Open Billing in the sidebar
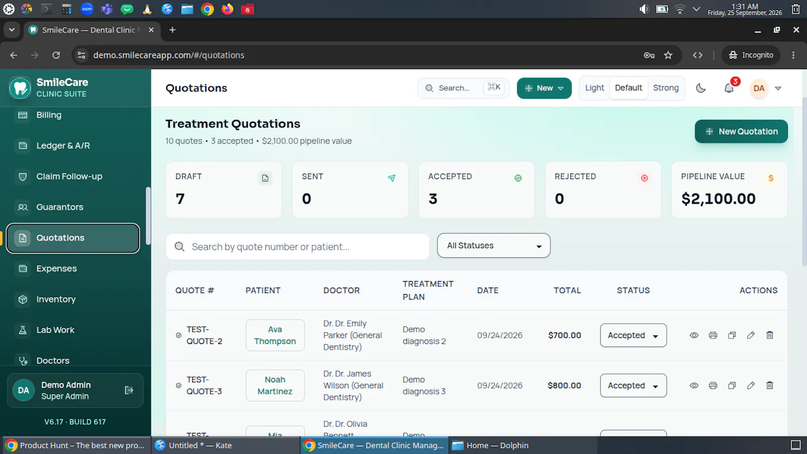This screenshot has height=454, width=807. (x=73, y=115)
